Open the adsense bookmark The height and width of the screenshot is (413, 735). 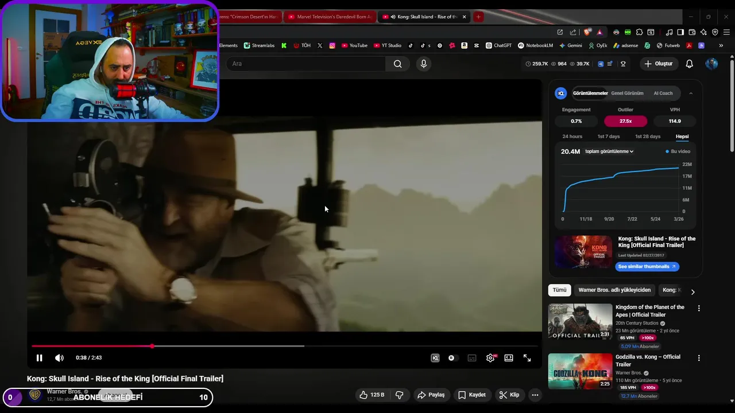pos(625,45)
